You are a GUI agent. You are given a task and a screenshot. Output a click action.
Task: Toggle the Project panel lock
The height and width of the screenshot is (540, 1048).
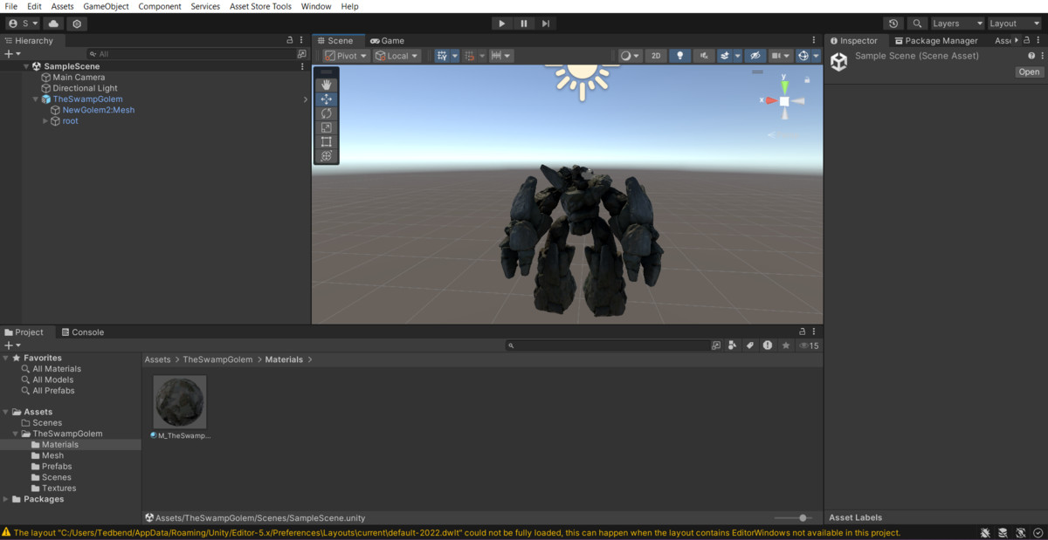802,332
